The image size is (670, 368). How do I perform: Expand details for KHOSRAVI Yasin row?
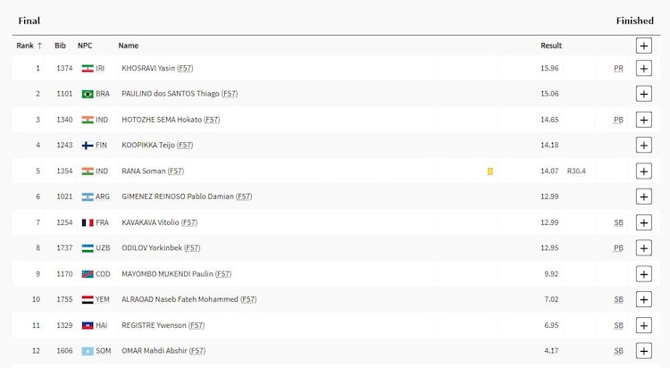pyautogui.click(x=643, y=69)
